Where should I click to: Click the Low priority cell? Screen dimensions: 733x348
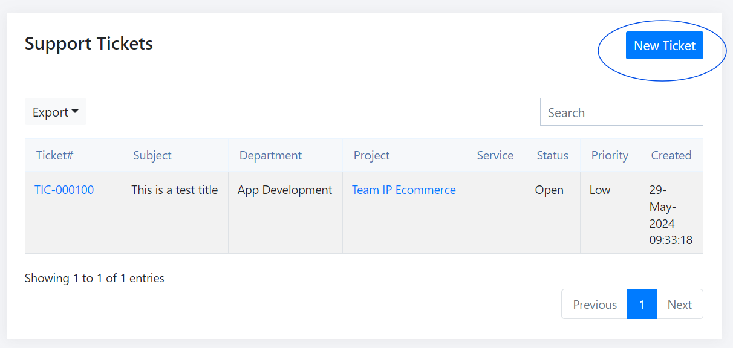600,190
